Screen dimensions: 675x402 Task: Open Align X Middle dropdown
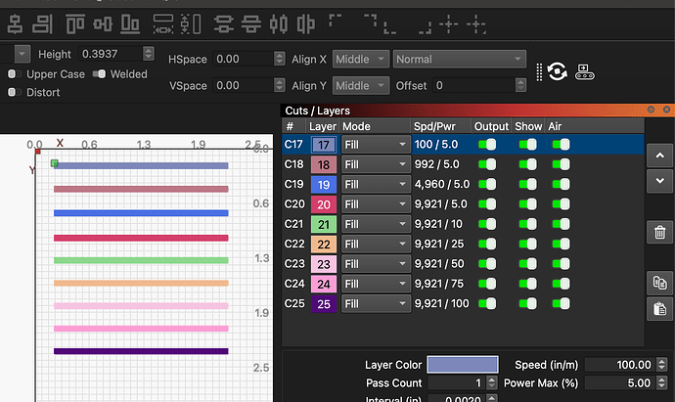pyautogui.click(x=361, y=60)
